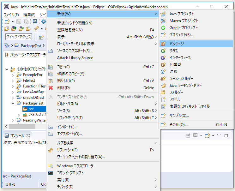Click the explorer horizontal scrollbar left arrow
235x191 pixels.
point(6,126)
